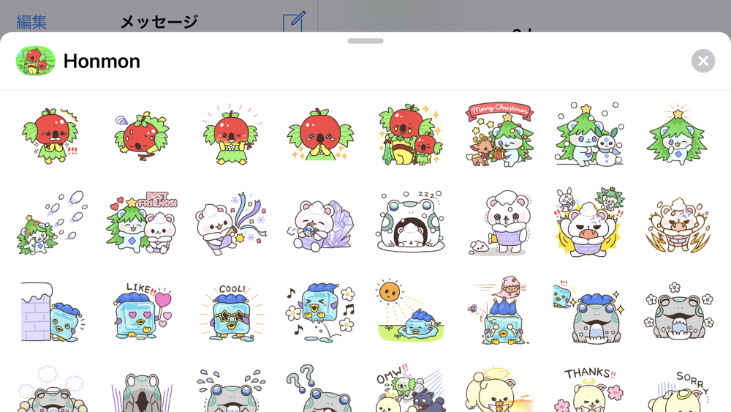Select the grey frog with flowers sticker
Viewport: 731px width, 412px height.
point(678,312)
